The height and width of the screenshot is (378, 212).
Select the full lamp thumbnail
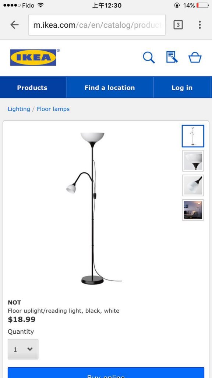[x=193, y=136]
